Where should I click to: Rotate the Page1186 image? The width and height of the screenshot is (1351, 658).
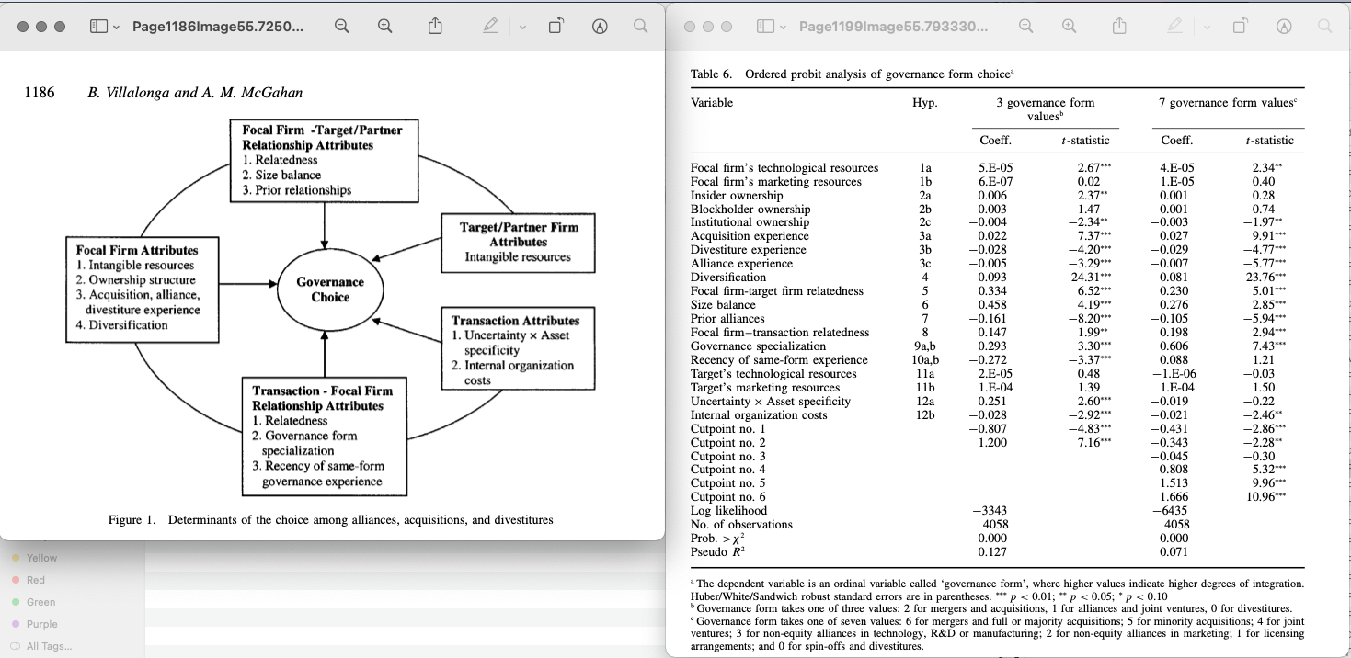point(555,27)
